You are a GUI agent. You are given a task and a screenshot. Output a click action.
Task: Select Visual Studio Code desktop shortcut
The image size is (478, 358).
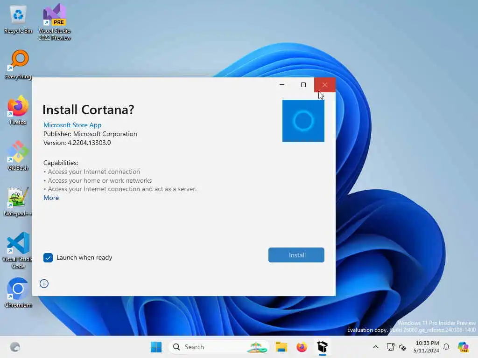pos(18,250)
